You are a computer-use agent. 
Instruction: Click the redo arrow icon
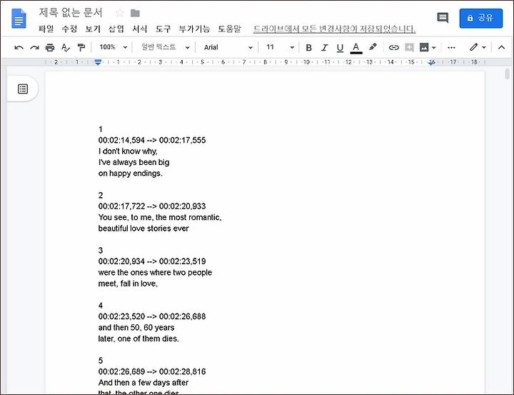click(34, 48)
